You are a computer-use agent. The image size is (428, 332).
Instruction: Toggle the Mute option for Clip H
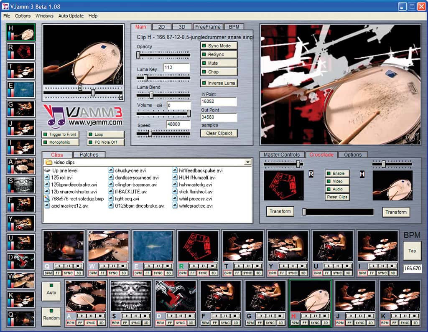[219, 63]
